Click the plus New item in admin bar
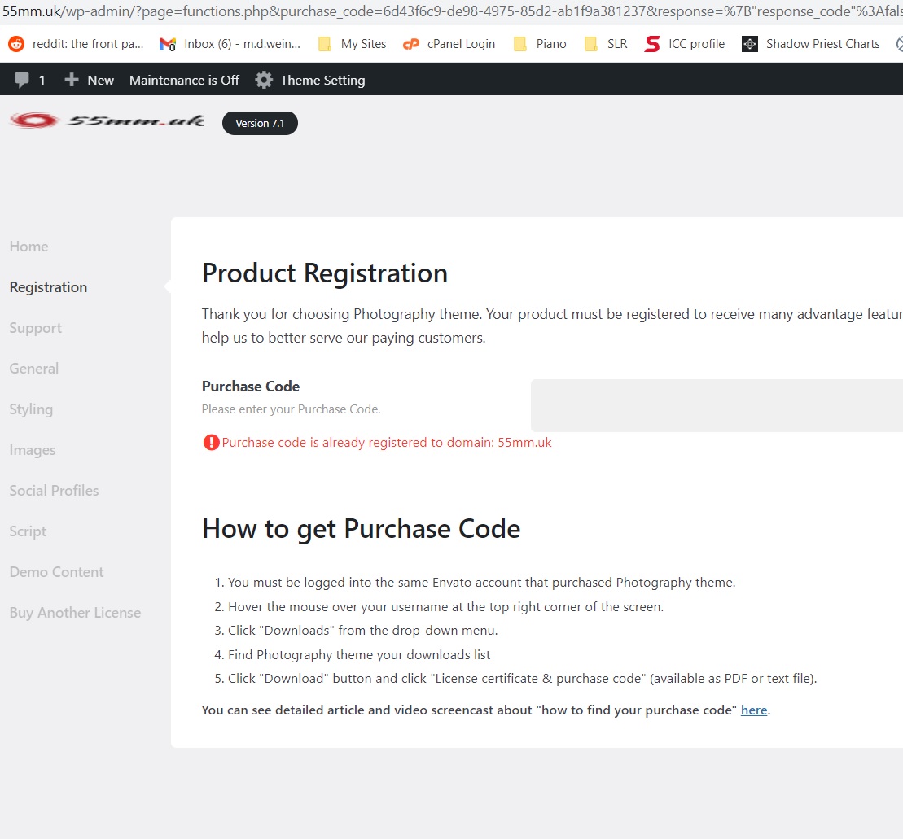This screenshot has width=903, height=839. pos(89,80)
